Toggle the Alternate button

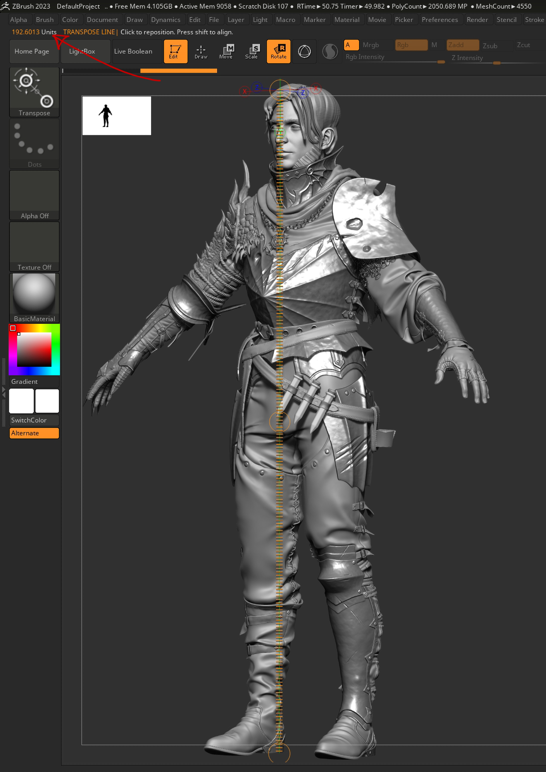click(x=34, y=433)
